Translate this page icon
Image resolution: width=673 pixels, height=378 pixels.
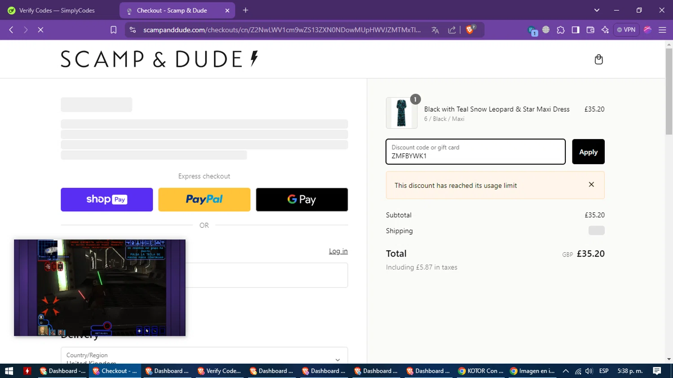(435, 30)
